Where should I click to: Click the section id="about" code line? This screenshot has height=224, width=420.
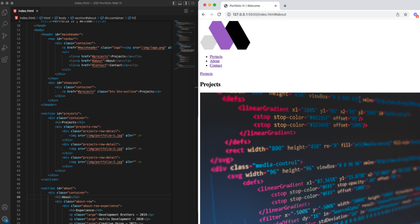pyautogui.click(x=58, y=188)
